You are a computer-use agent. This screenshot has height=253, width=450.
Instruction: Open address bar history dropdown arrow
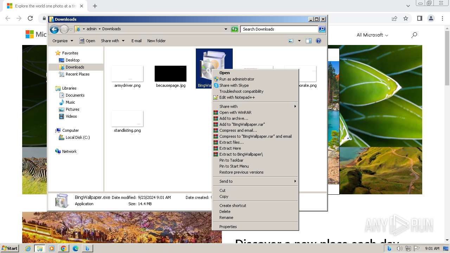(x=226, y=29)
